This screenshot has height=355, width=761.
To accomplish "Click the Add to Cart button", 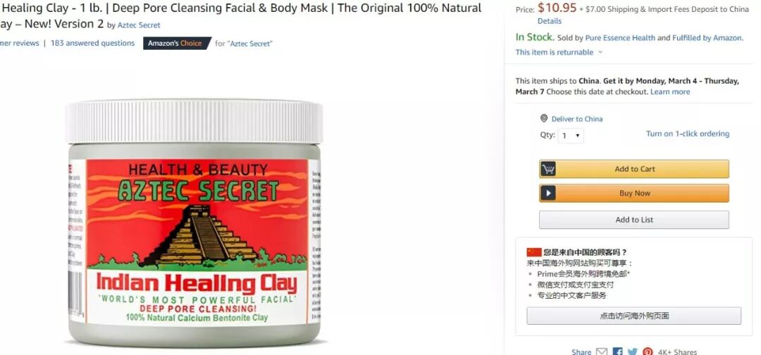I will point(634,169).
